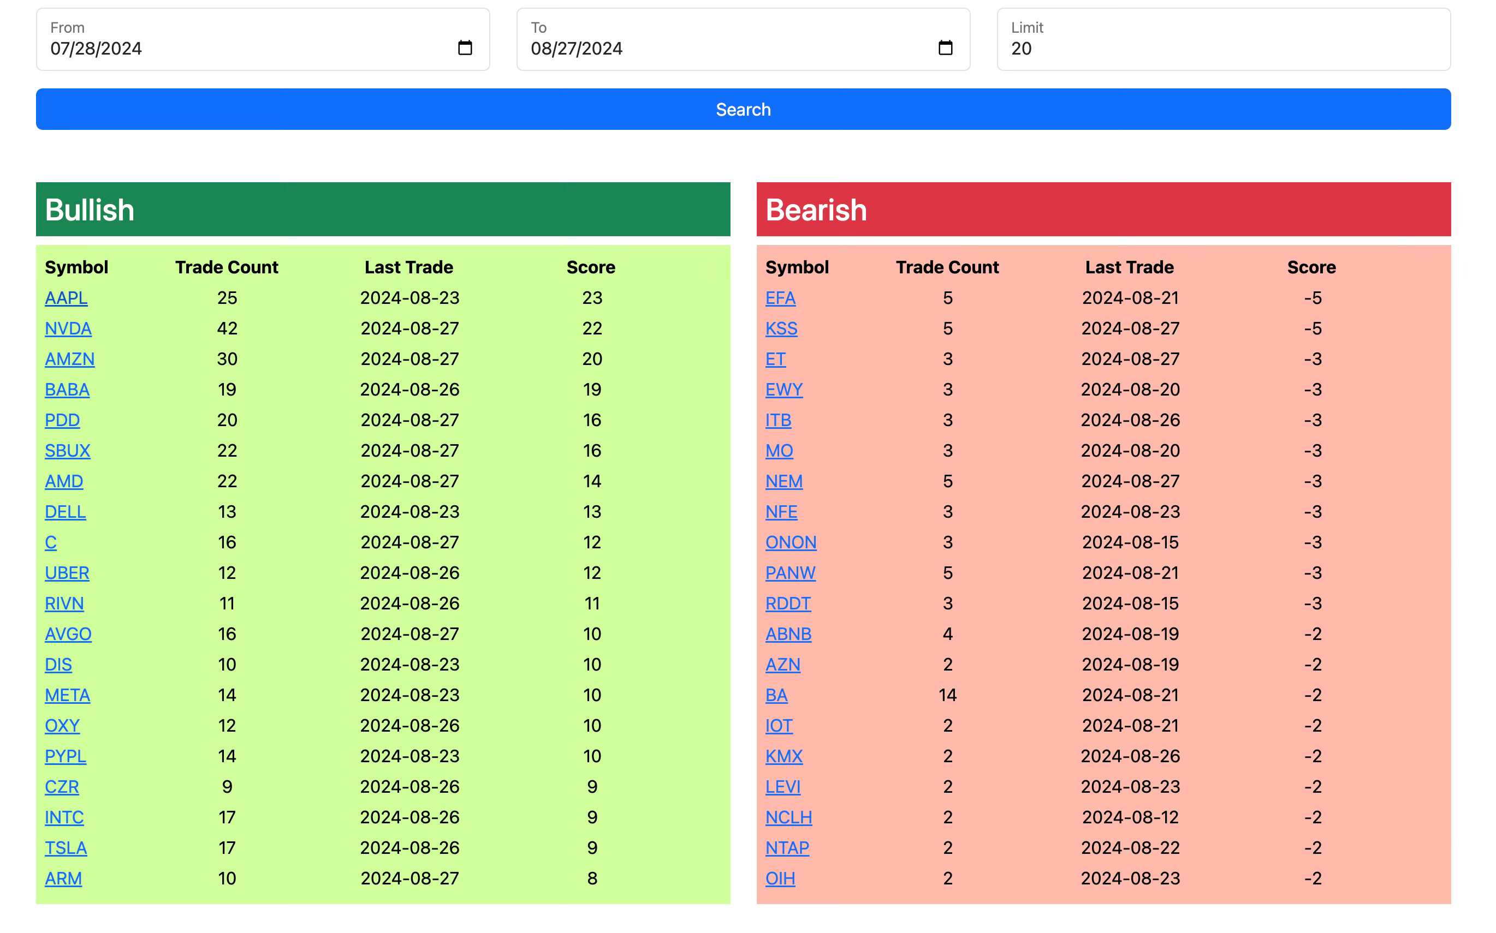Open the OIH bearish symbol link
The width and height of the screenshot is (1496, 933).
point(780,878)
